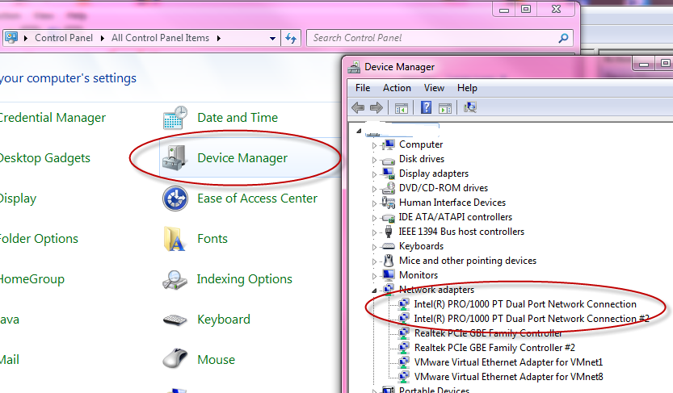Image resolution: width=673 pixels, height=393 pixels.
Task: Click the Control Panel breadcrumb
Action: coord(64,38)
